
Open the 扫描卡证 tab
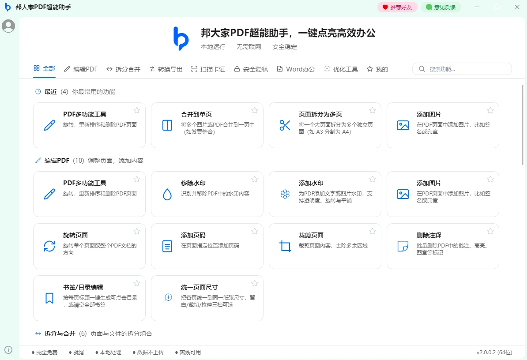[208, 69]
